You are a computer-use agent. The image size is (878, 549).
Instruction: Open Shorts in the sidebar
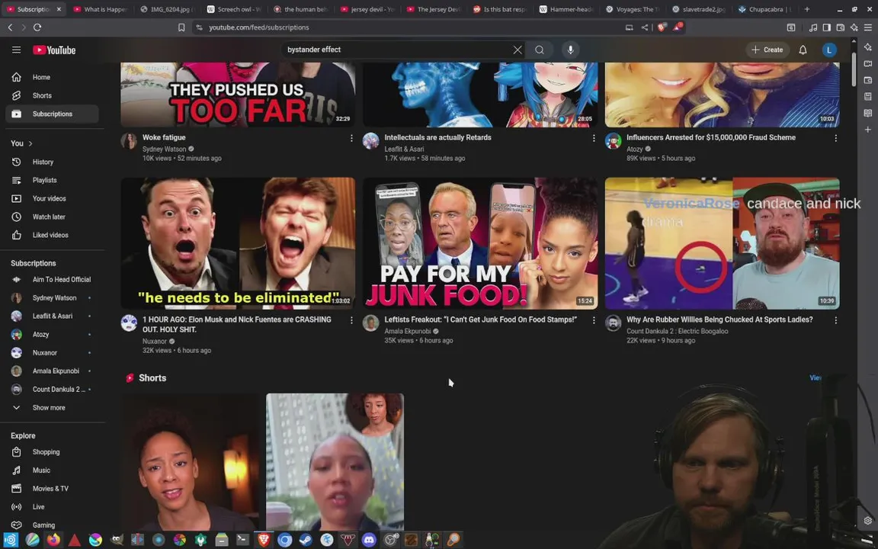52,96
